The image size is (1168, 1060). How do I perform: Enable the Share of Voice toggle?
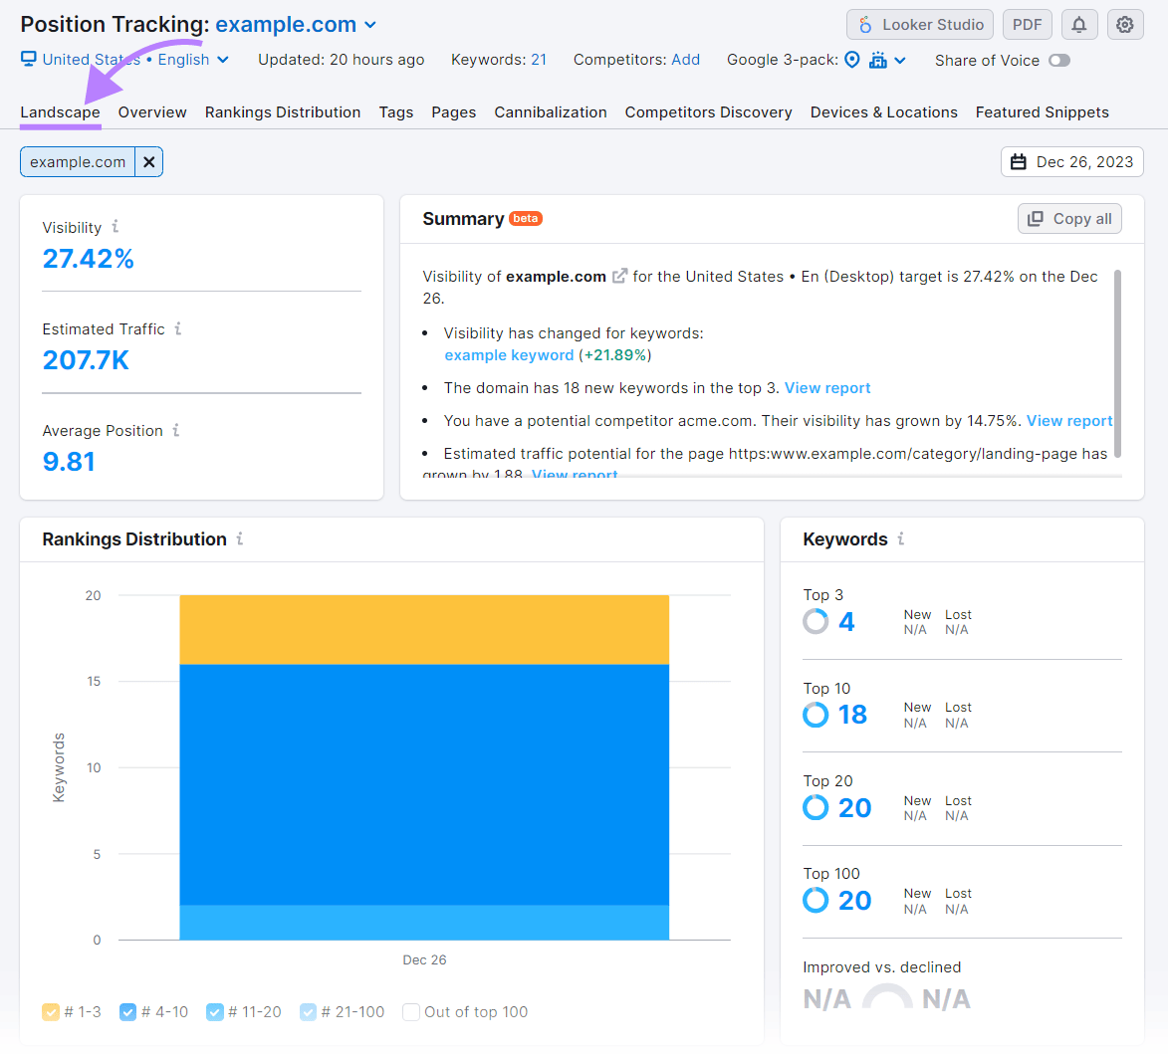click(1059, 60)
